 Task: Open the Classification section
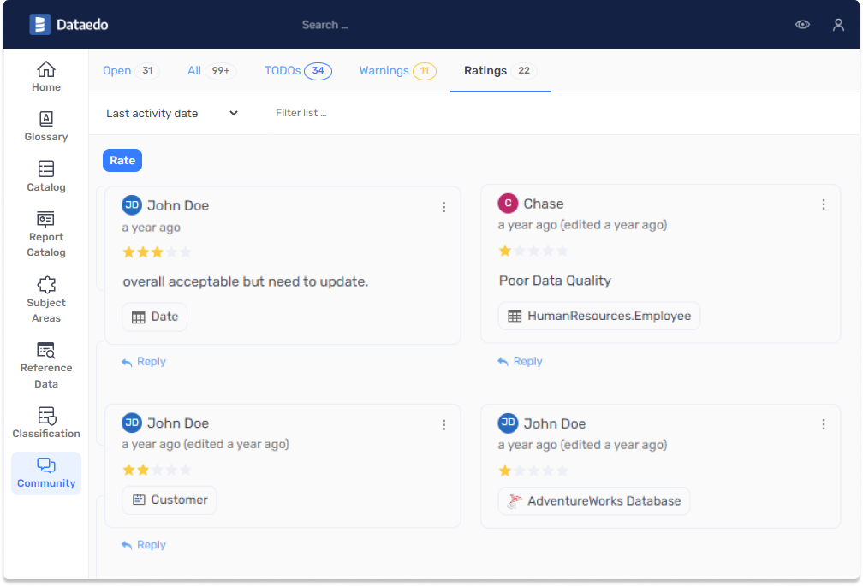pos(46,421)
